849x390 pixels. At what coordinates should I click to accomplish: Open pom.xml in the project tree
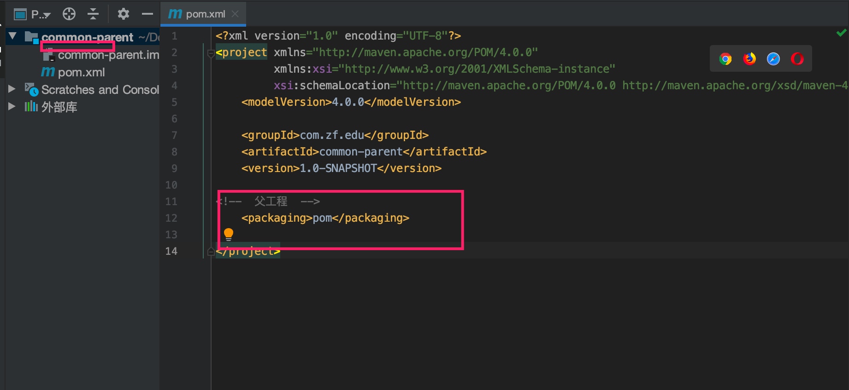[81, 72]
